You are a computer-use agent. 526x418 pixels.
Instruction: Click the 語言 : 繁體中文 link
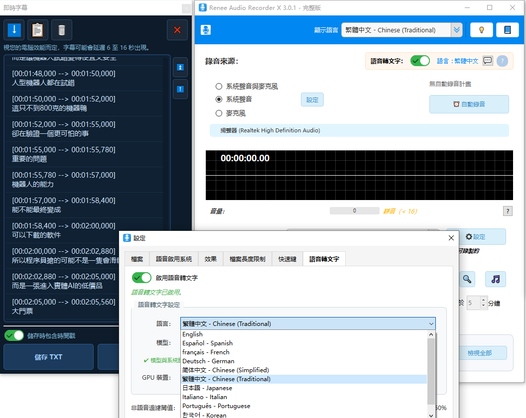[458, 61]
